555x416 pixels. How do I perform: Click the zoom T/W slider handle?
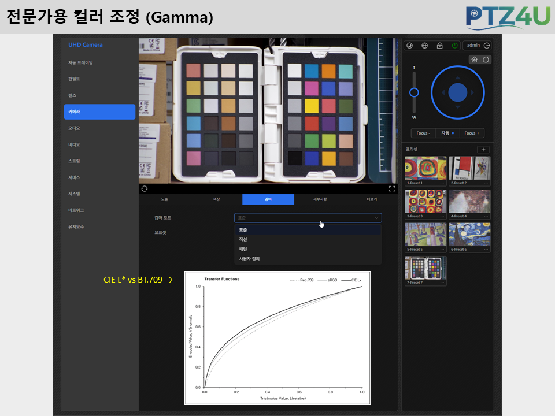coord(414,92)
